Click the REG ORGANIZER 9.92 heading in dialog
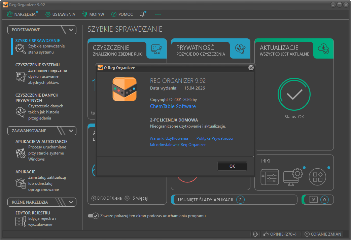 pyautogui.click(x=178, y=80)
